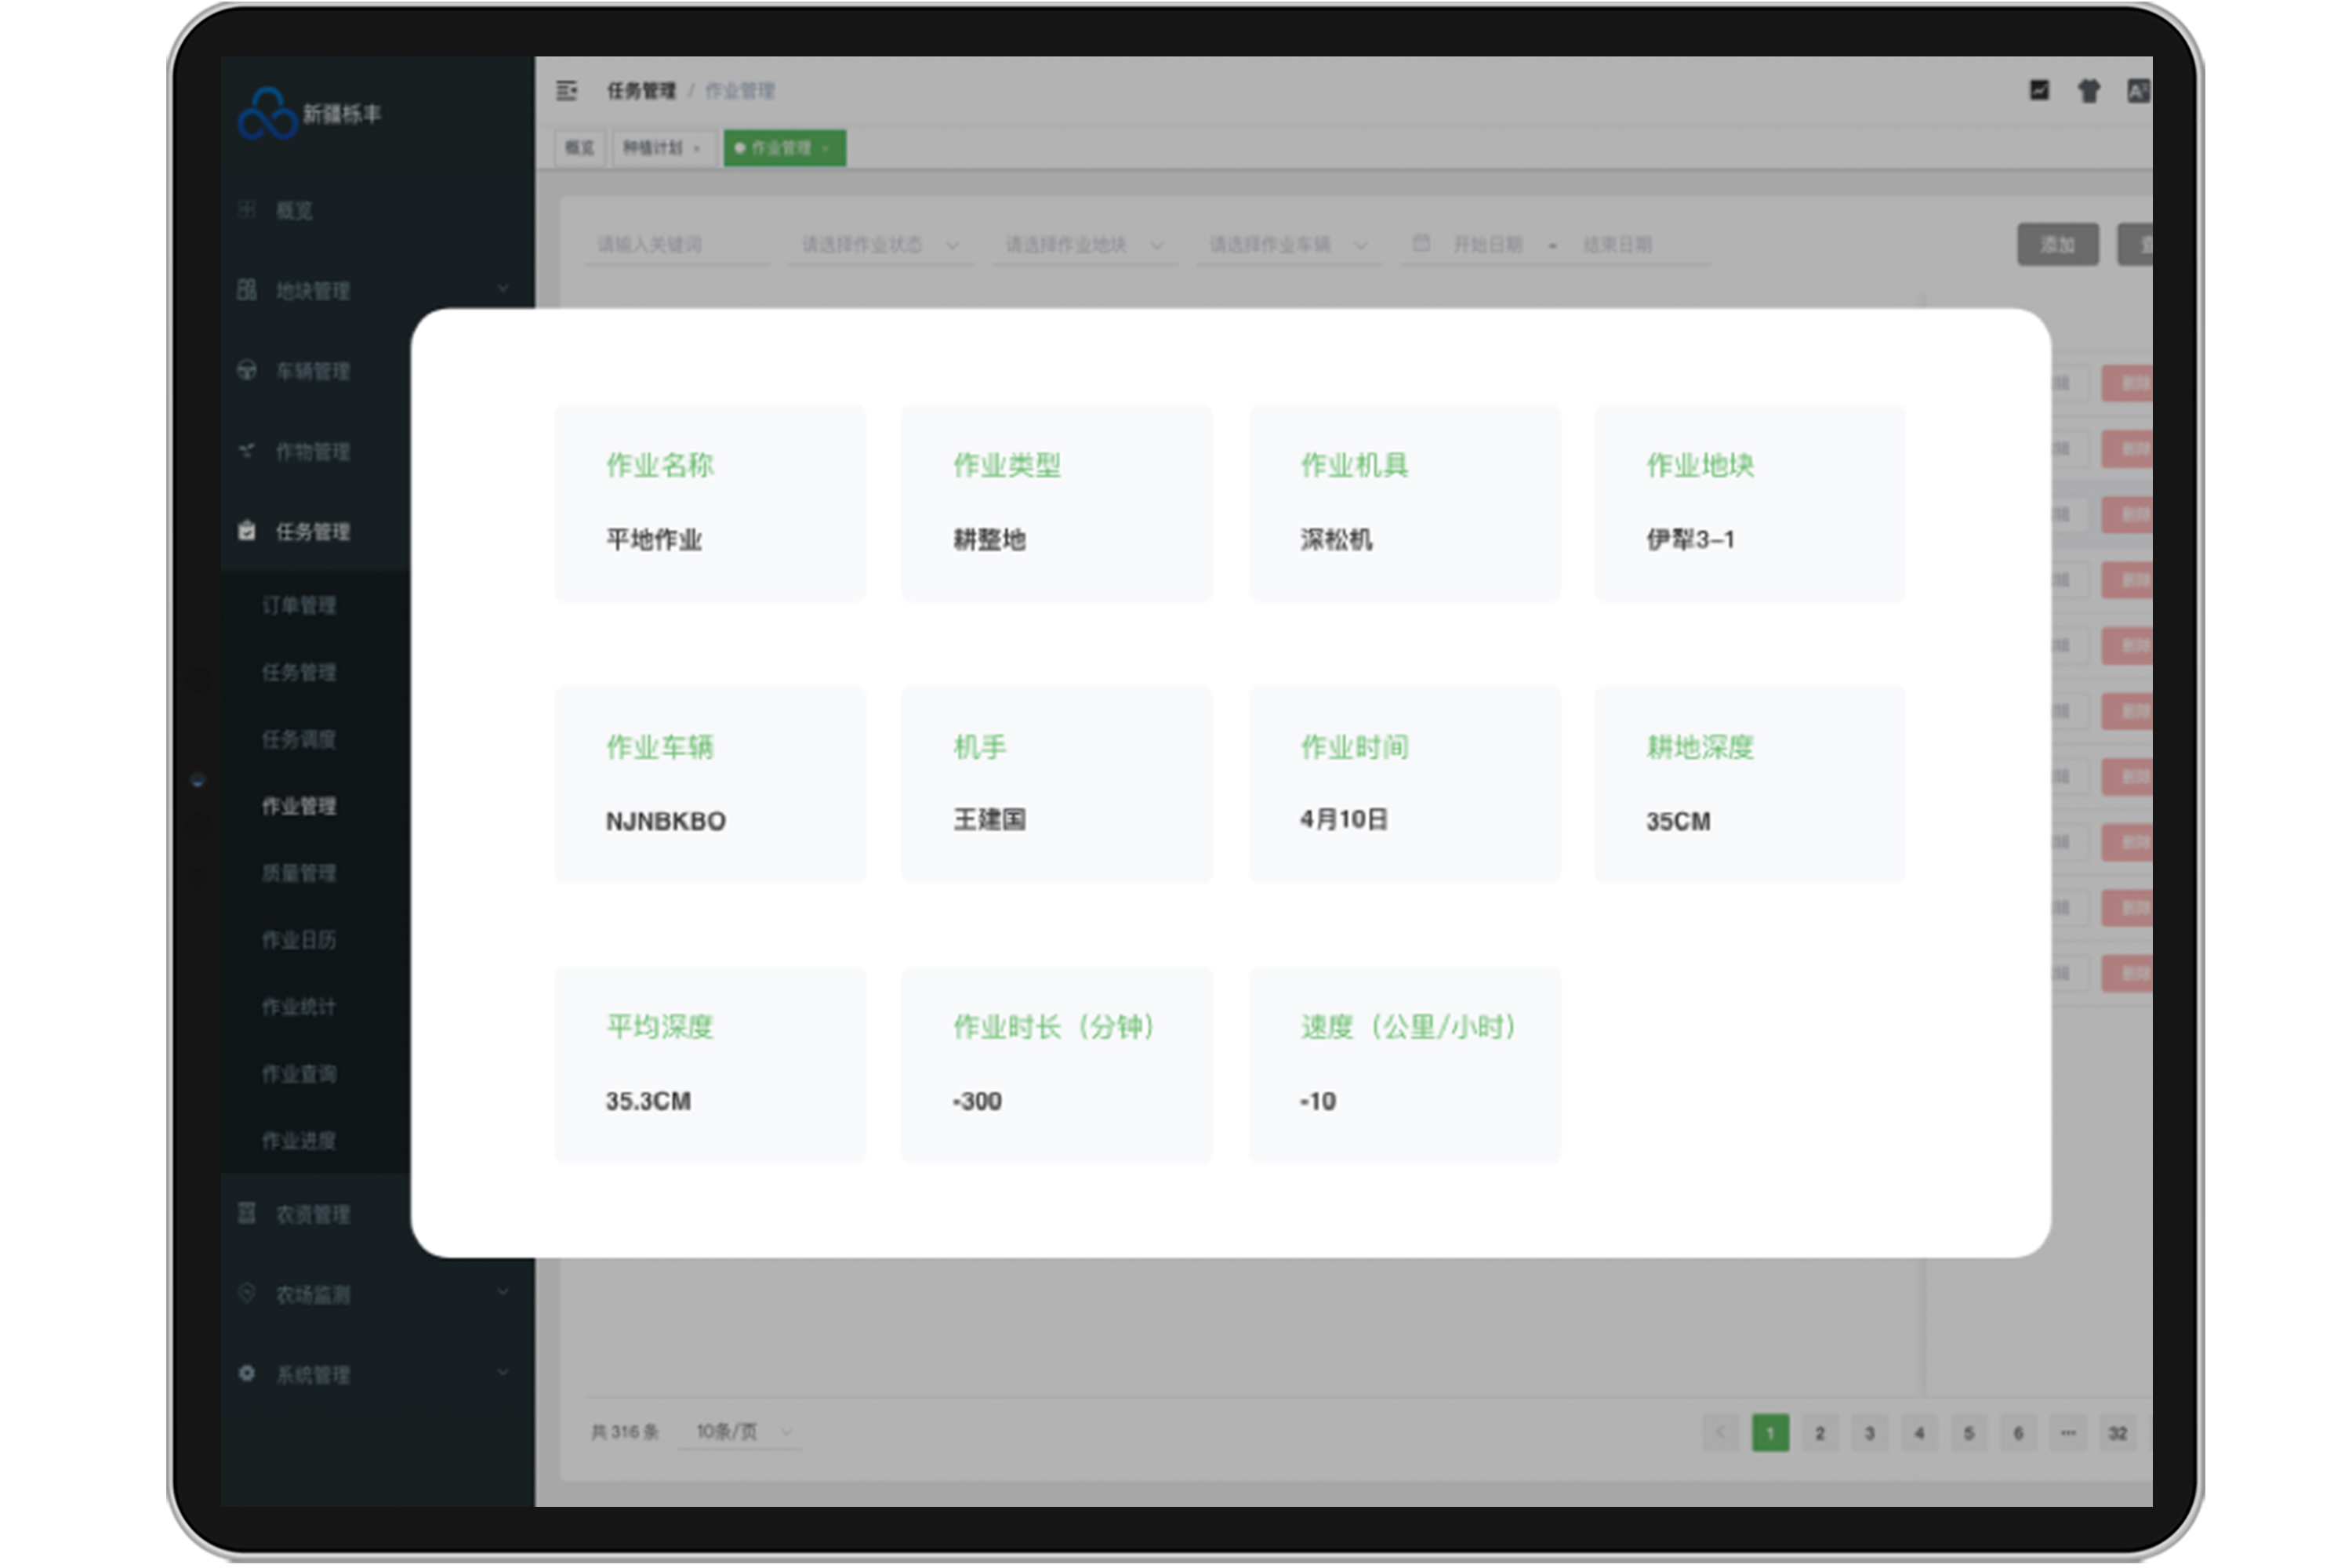The height and width of the screenshot is (1568, 2352).
Task: Switch to the 种植计划 page tab
Action: (x=664, y=148)
